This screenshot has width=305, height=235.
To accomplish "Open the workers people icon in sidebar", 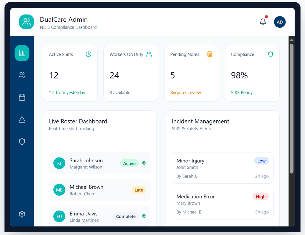I will [x=22, y=75].
